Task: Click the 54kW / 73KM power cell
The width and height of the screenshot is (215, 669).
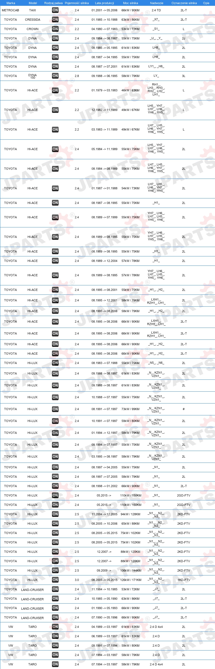Action: tap(131, 188)
